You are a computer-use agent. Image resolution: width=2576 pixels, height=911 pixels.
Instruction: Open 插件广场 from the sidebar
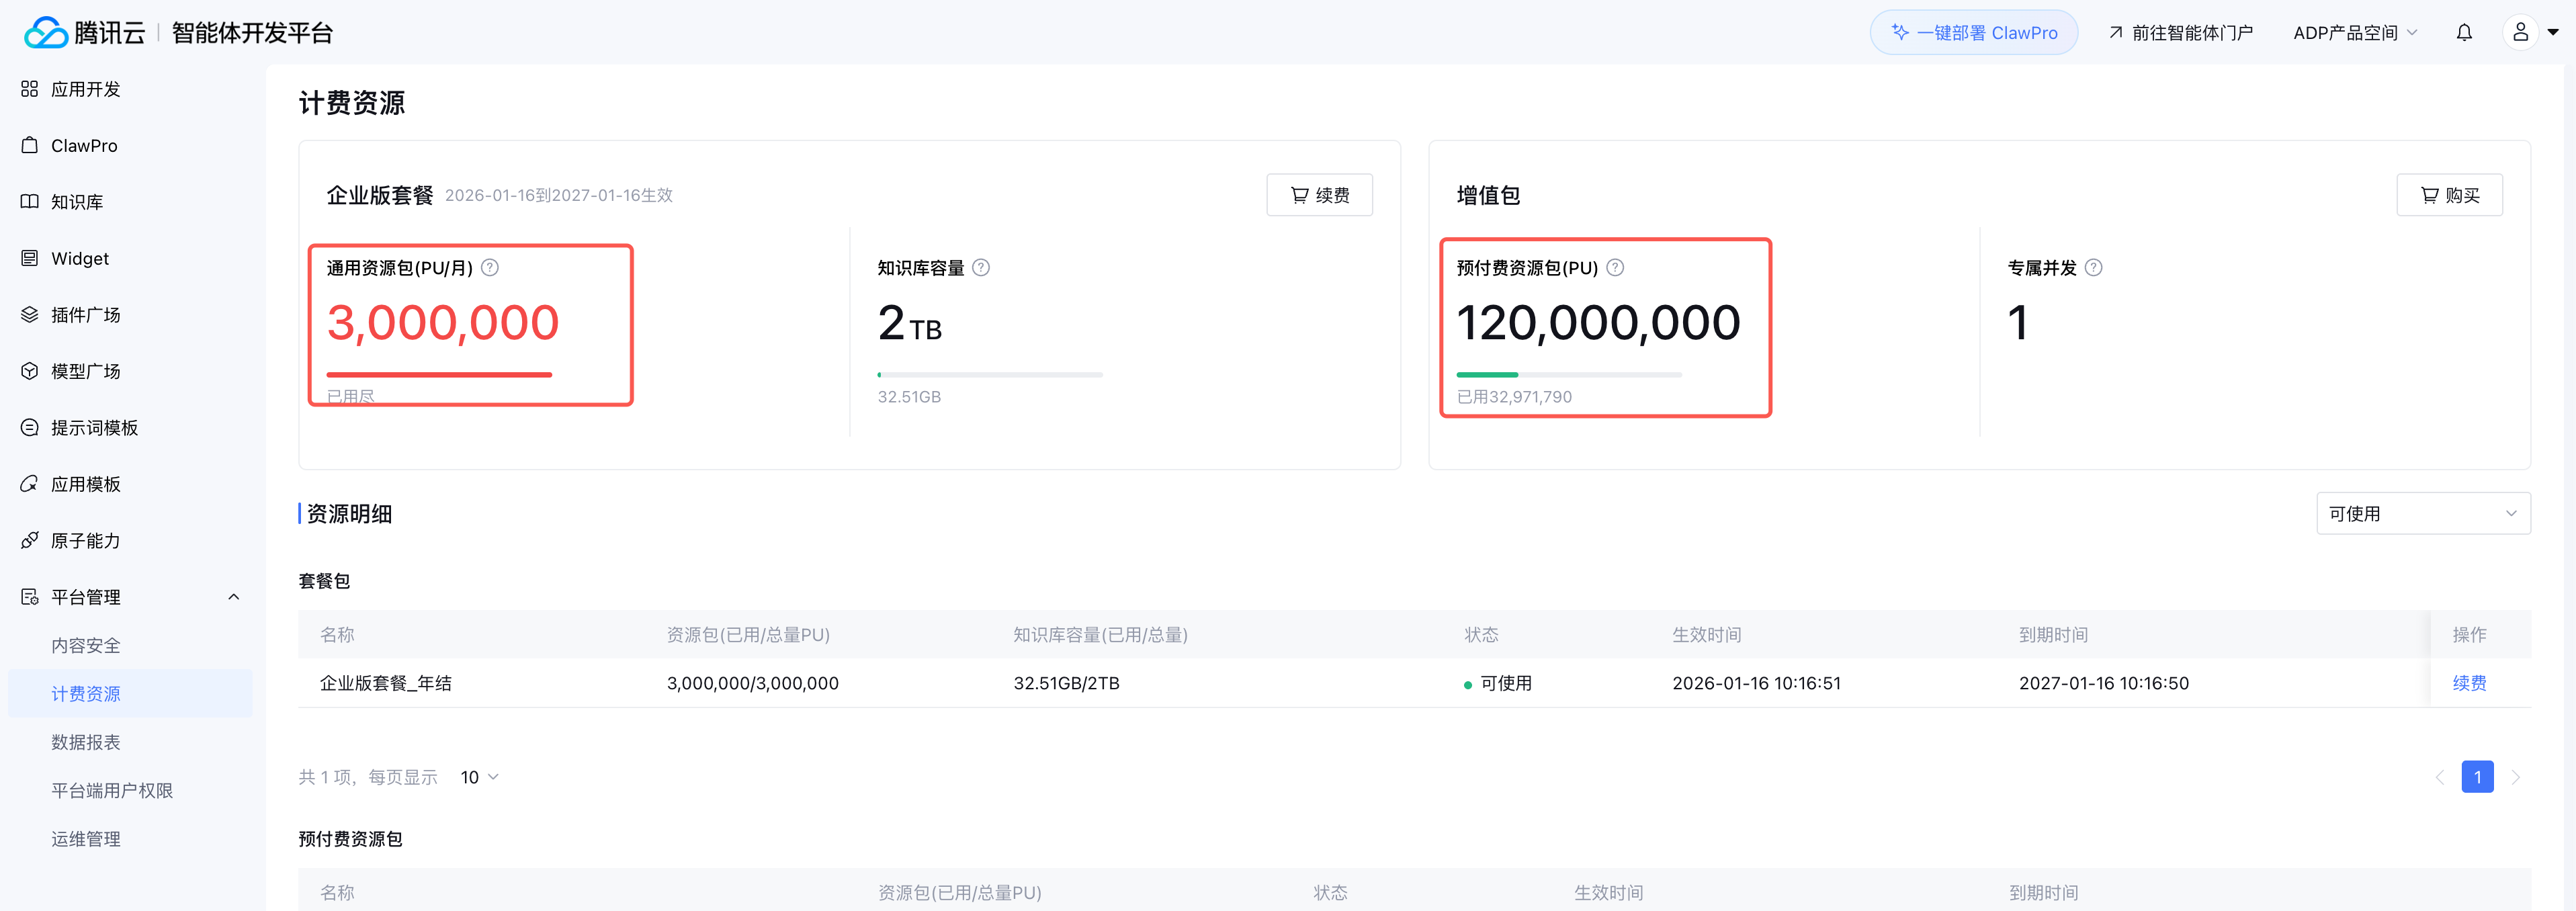pos(85,315)
